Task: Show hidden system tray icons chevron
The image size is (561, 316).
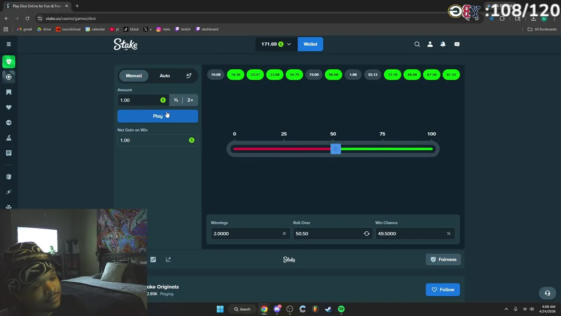Action: pos(506,309)
